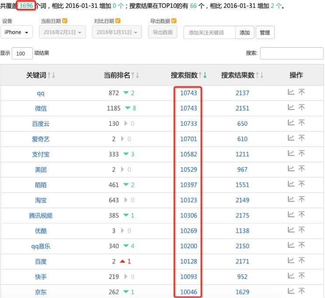Pin 百度 keyword to top icon
Viewport: 325px width, 298px height.
(x=302, y=260)
